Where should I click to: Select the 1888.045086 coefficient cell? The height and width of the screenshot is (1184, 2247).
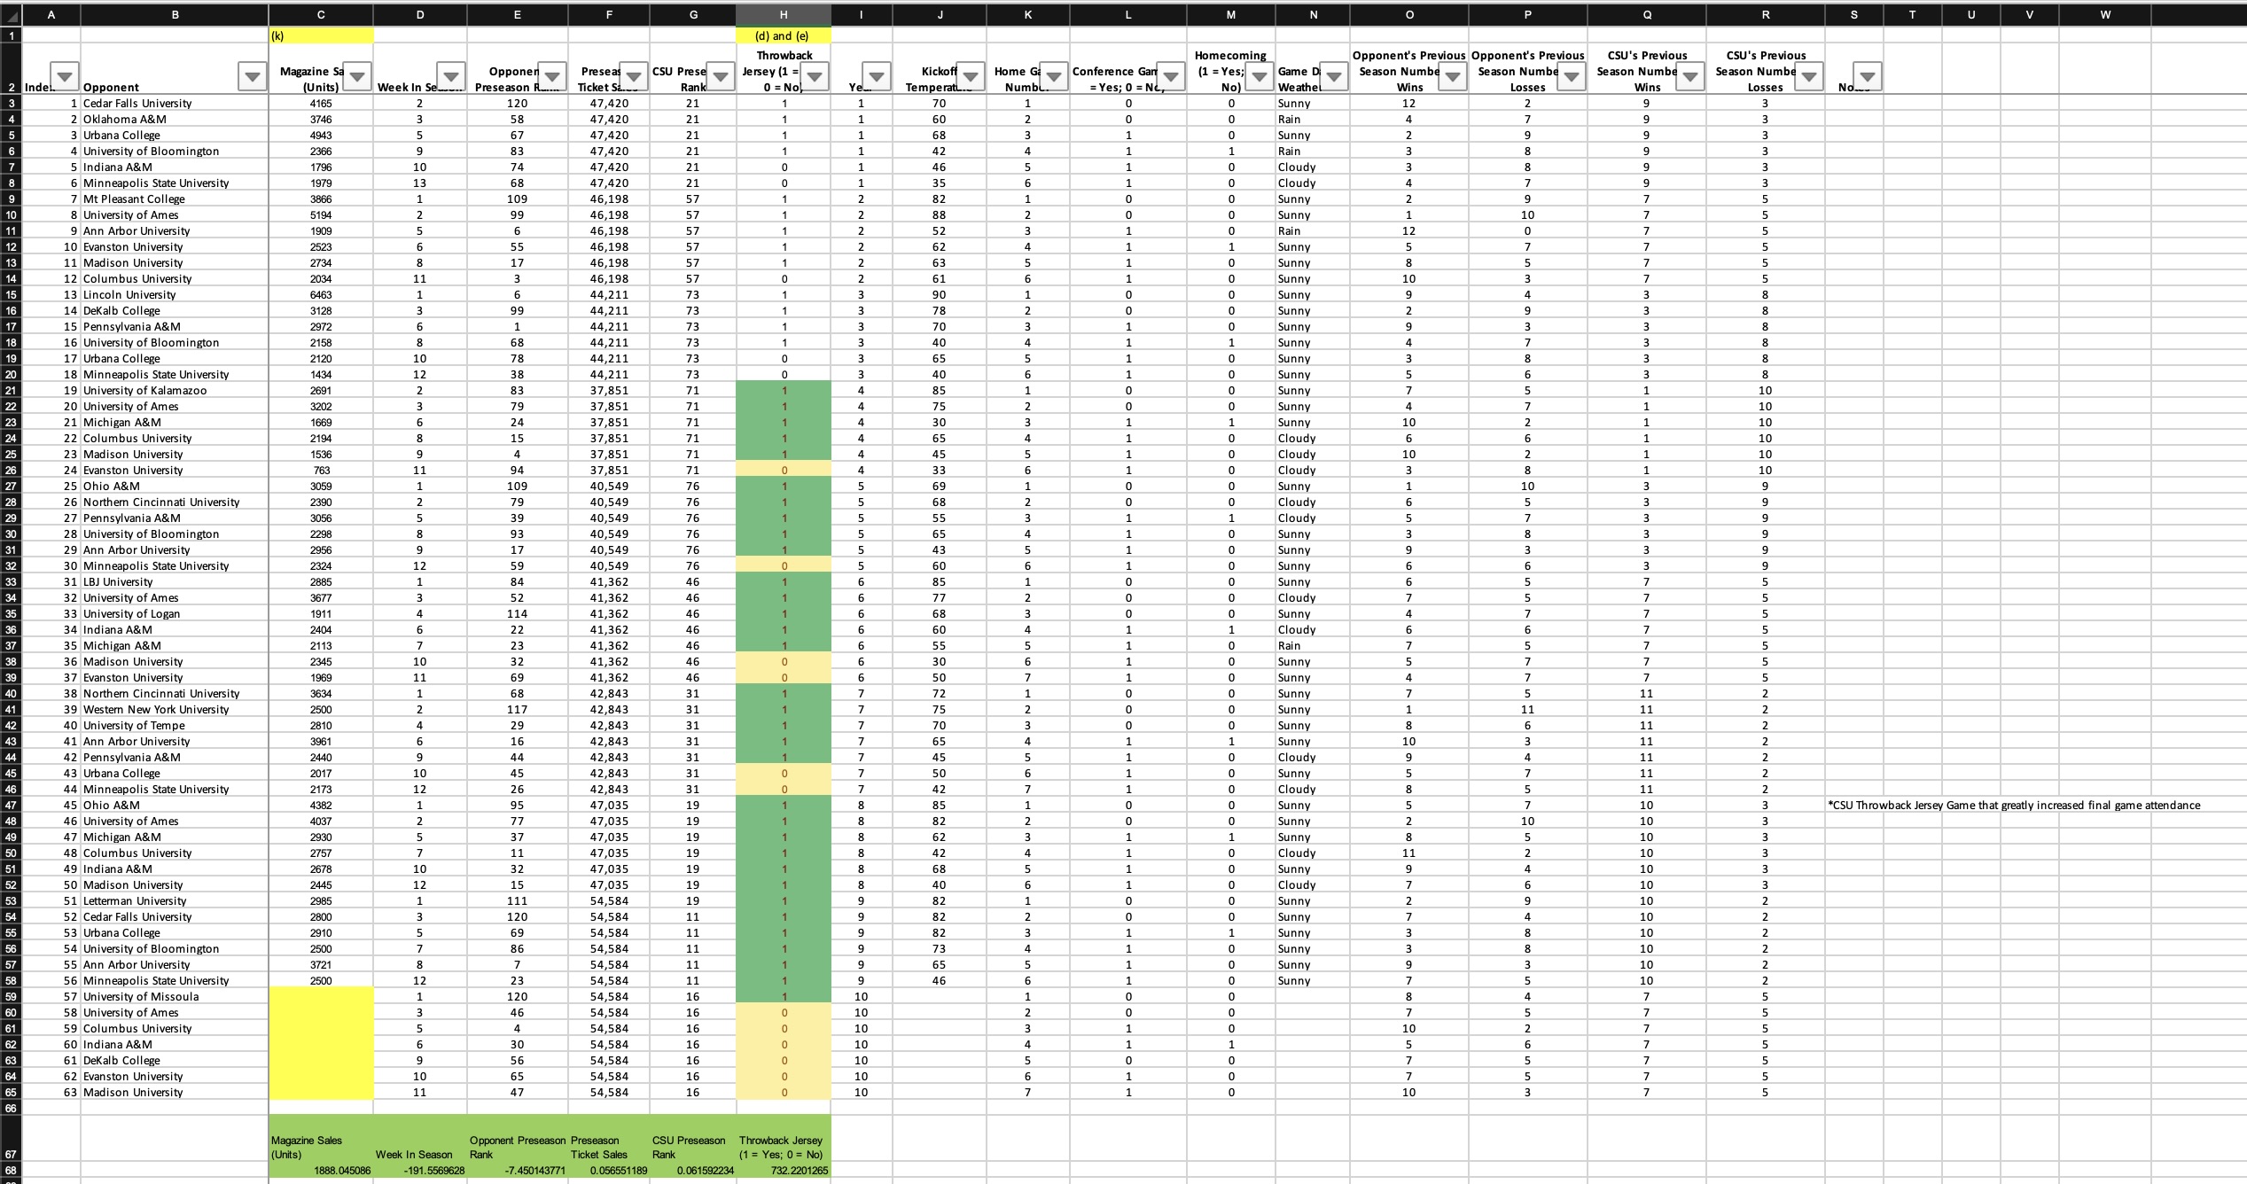point(321,1170)
